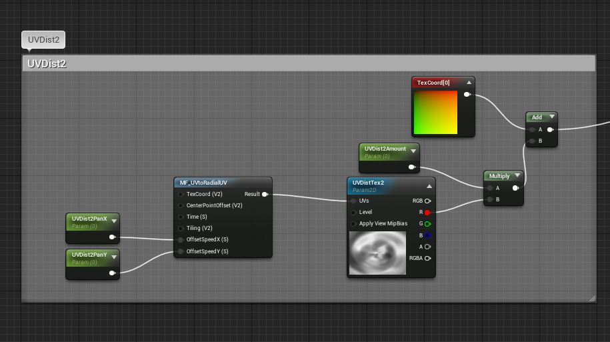Click the Result output pin of MF_UVtoRadialUV
Image resolution: width=610 pixels, height=342 pixels.
tap(265, 195)
